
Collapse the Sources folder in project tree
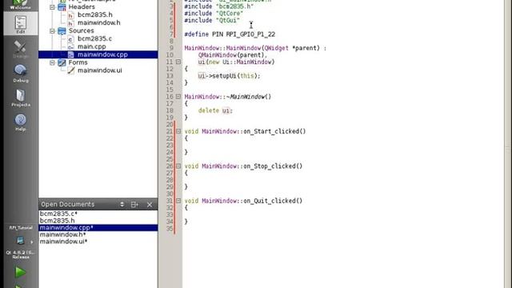tap(52, 30)
